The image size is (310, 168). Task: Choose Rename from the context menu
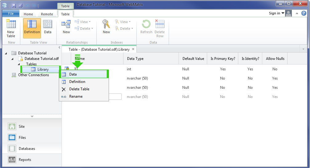[84, 96]
